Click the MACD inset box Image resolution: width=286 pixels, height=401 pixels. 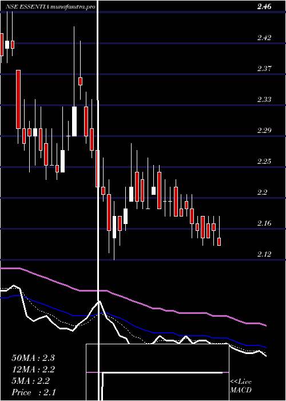pyautogui.click(x=157, y=372)
